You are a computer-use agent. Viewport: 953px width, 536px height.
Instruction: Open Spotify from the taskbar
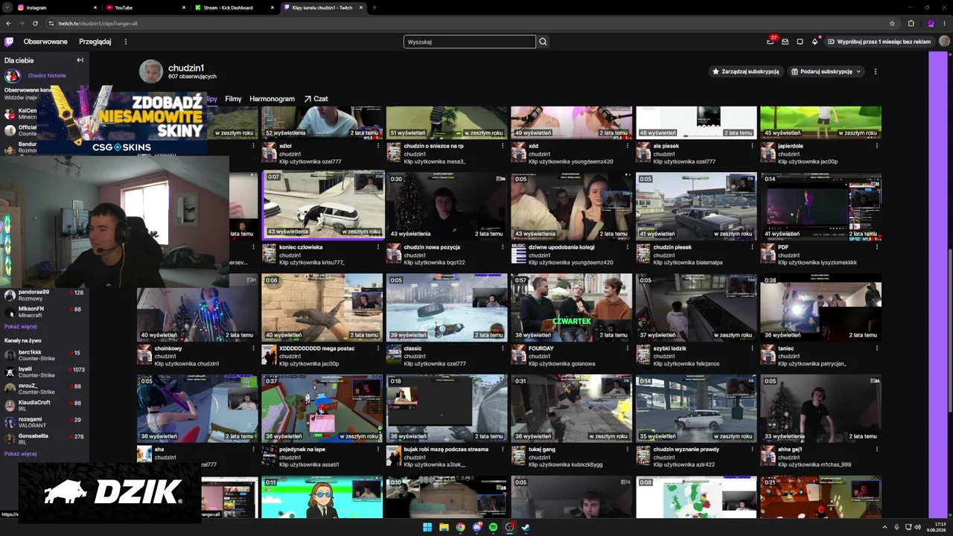point(493,527)
